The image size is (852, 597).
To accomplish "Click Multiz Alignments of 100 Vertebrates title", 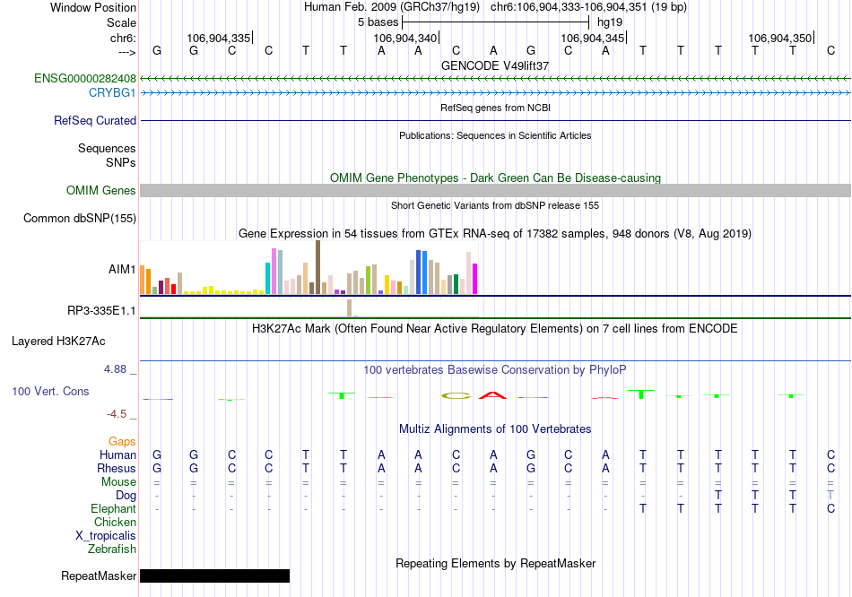I will (495, 429).
